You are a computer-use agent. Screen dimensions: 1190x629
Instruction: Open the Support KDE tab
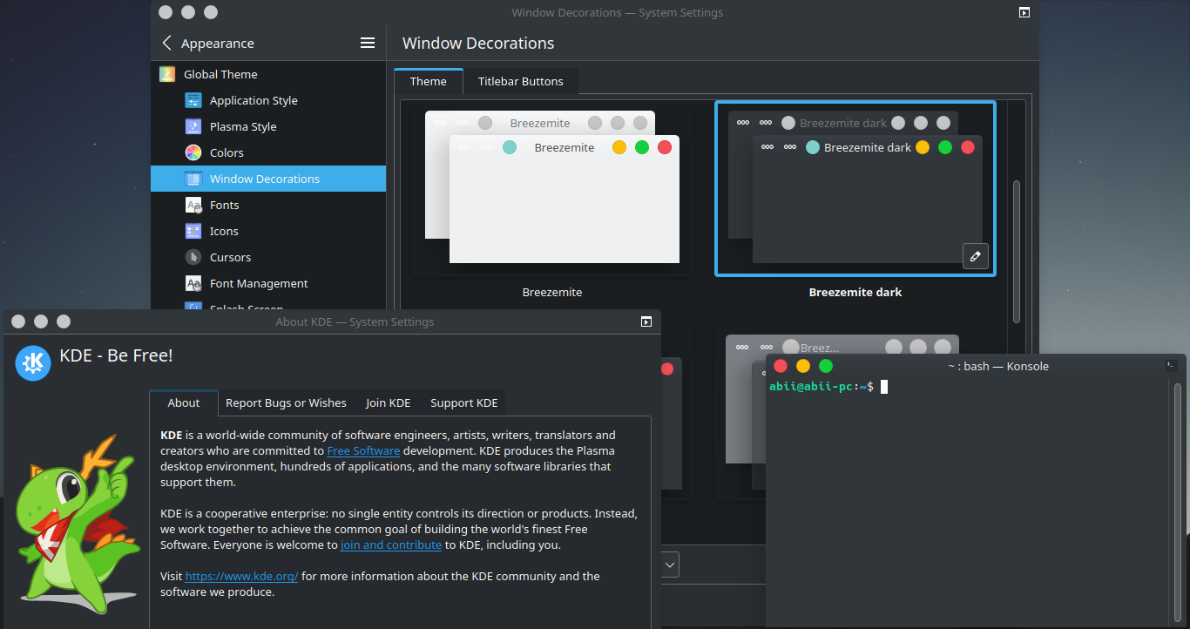[x=464, y=402]
